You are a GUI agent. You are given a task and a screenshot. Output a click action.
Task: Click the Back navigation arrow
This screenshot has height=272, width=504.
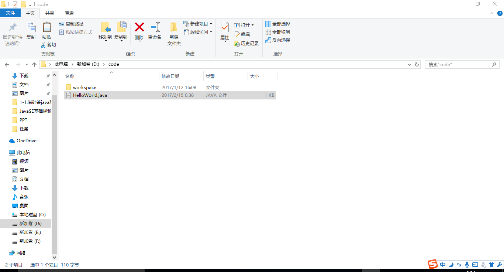point(7,64)
